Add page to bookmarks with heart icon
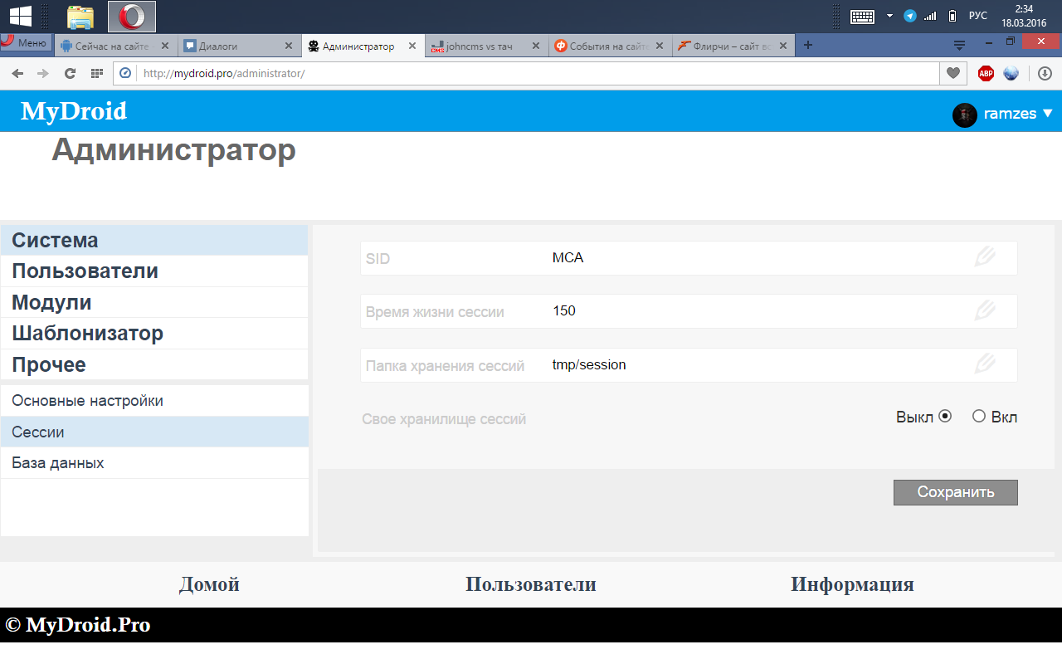This screenshot has height=664, width=1062. click(x=953, y=74)
